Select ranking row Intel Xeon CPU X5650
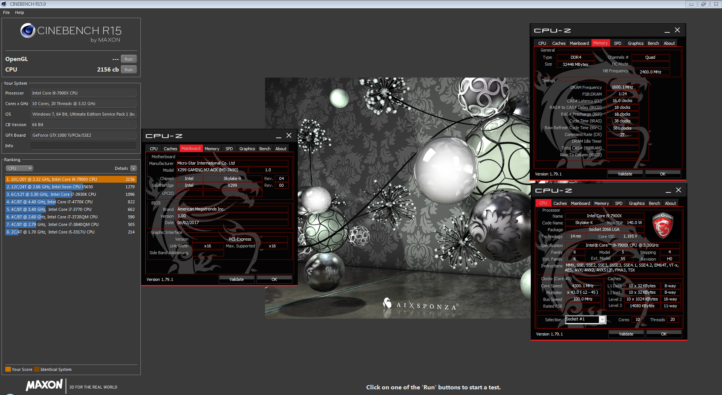 (71, 187)
